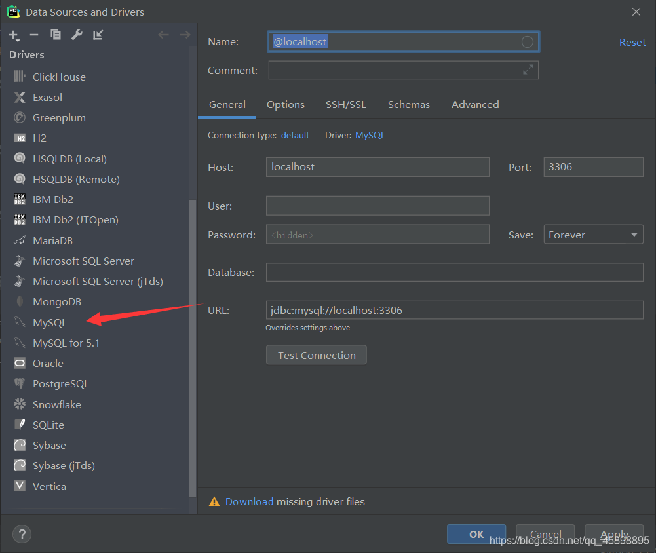Viewport: 656px width, 553px height.
Task: Click in the Database input field
Action: [454, 273]
